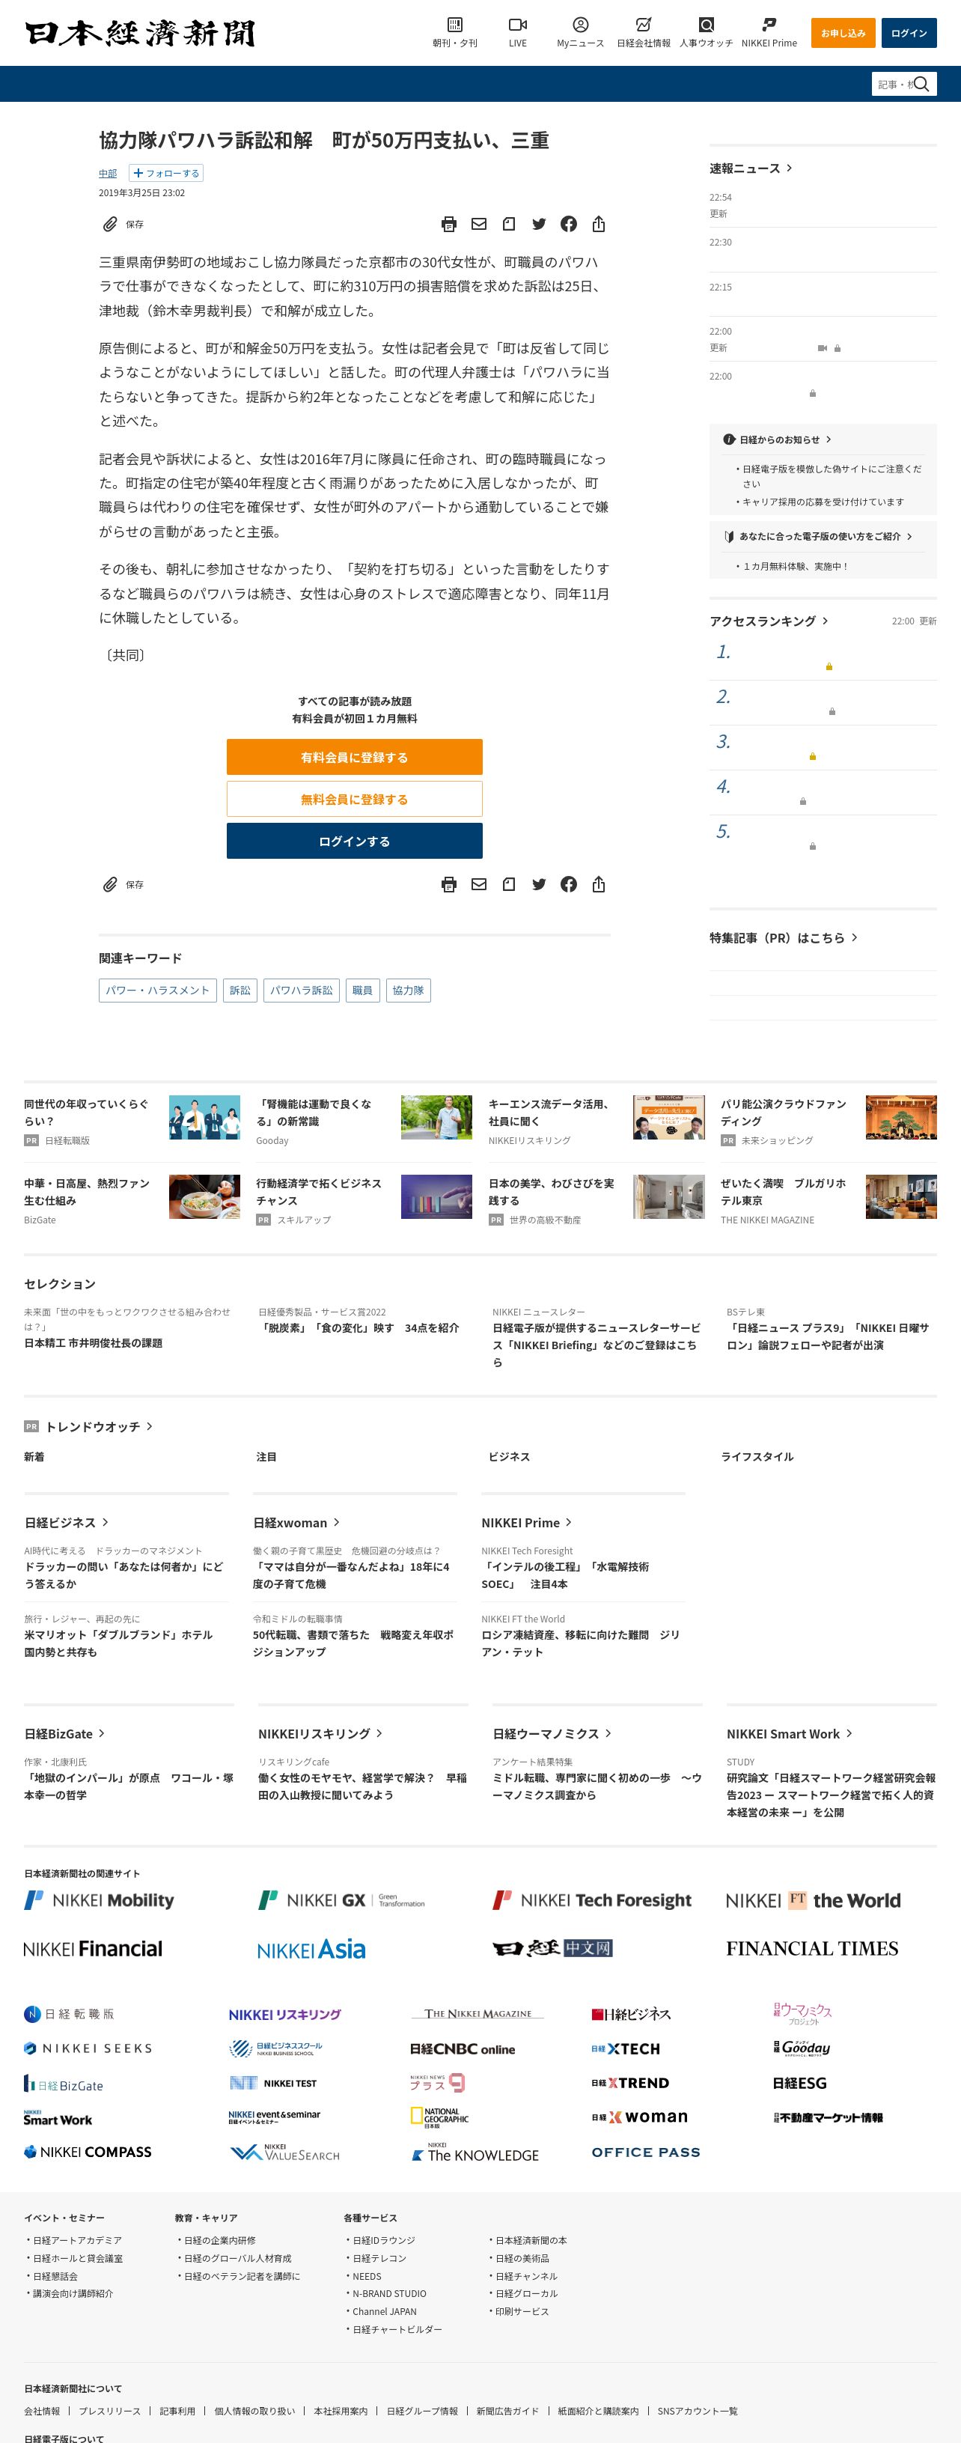
Task: Open the 日経ウーマノミクス section heading
Action: pos(552,1734)
